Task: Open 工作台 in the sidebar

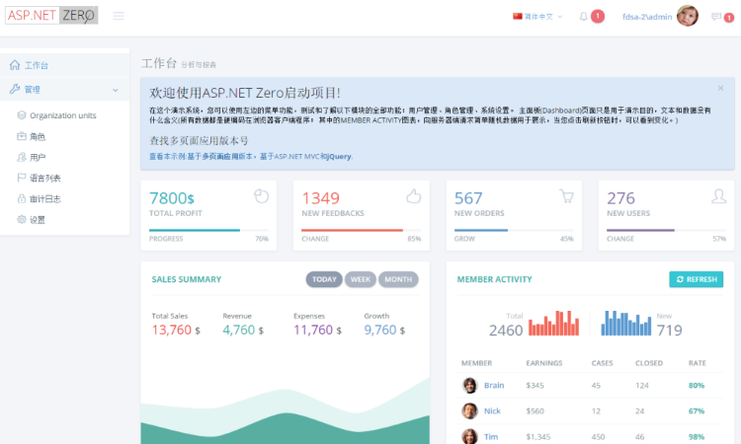Action: [65, 65]
